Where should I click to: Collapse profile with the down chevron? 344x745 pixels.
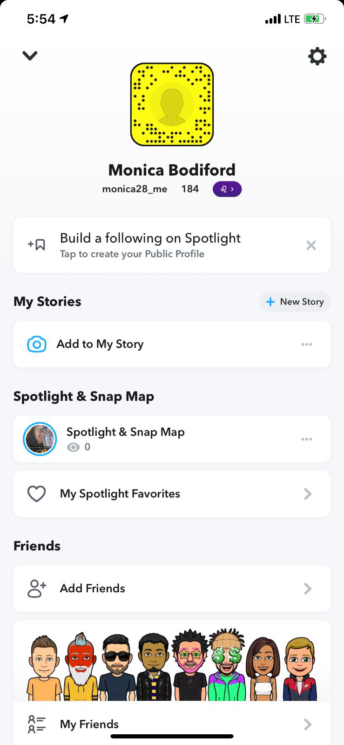30,56
